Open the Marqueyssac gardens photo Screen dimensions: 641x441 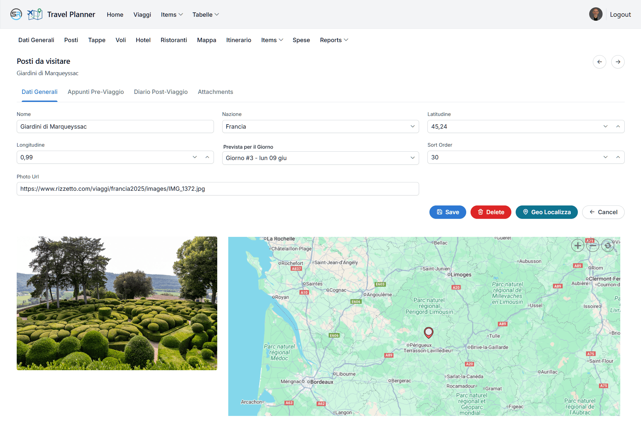tap(117, 303)
